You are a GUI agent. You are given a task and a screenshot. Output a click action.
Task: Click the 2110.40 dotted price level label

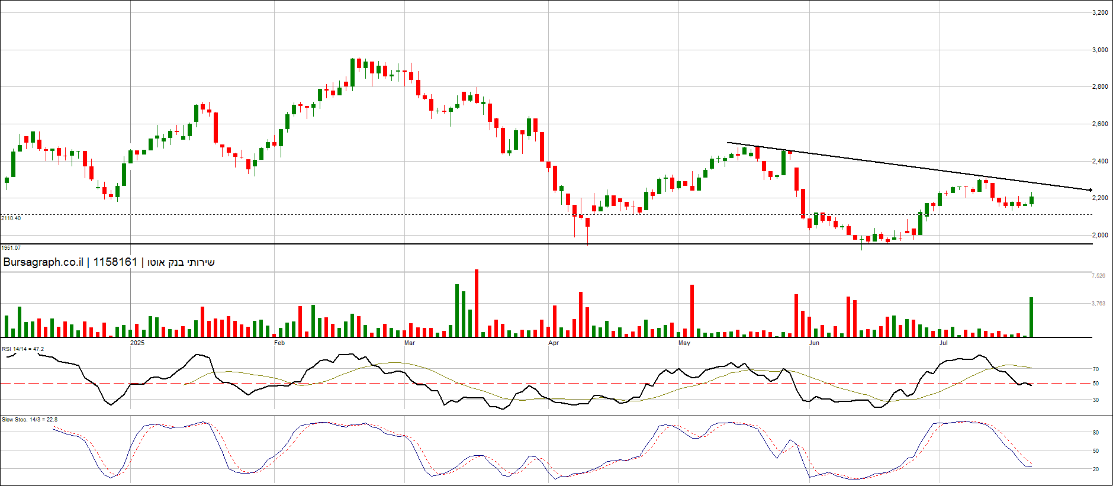(11, 218)
